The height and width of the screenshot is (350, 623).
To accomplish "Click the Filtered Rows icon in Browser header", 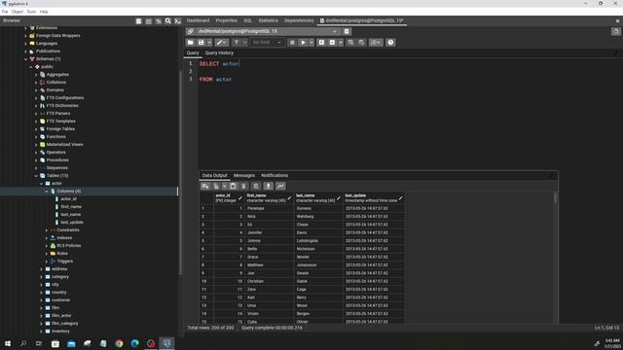I will [x=158, y=21].
